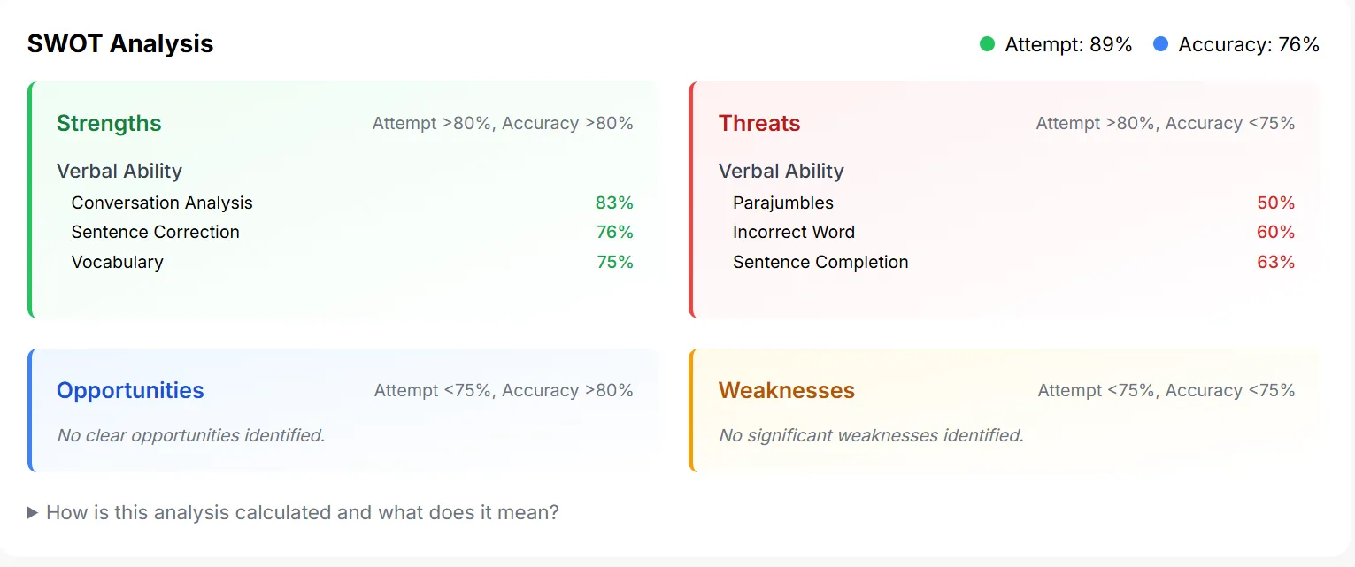The width and height of the screenshot is (1355, 567).
Task: Open the Conversation Analysis topic row
Action: [x=352, y=203]
